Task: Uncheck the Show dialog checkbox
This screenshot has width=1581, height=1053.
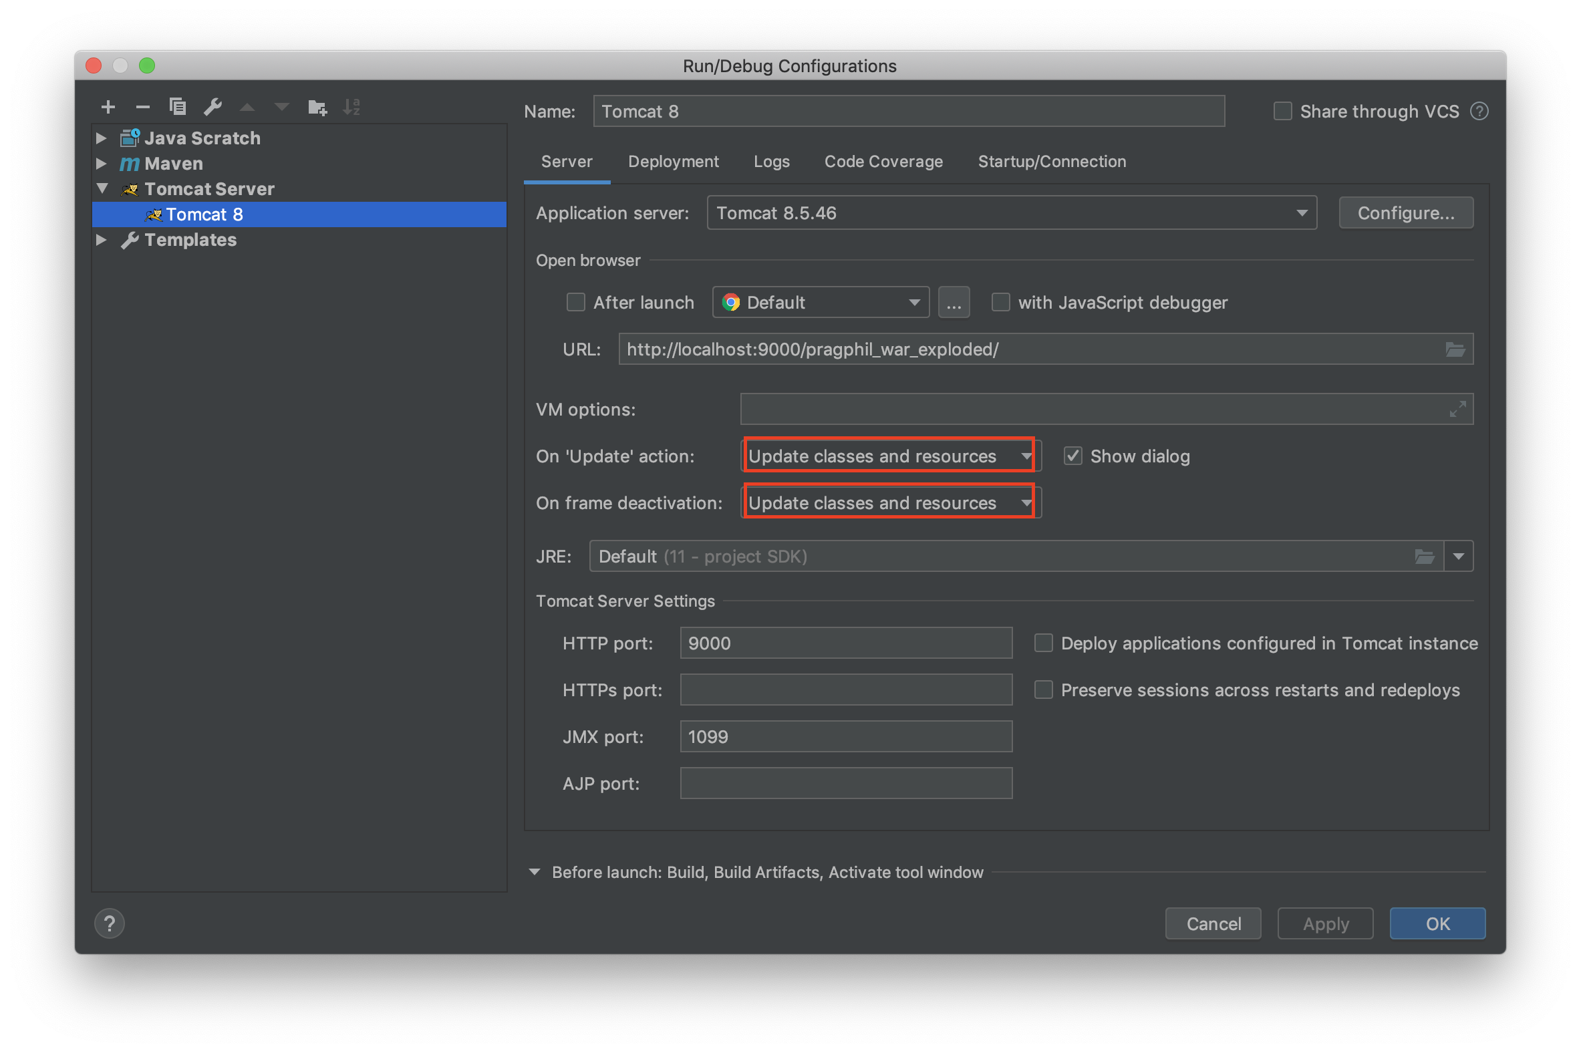Action: 1072,456
